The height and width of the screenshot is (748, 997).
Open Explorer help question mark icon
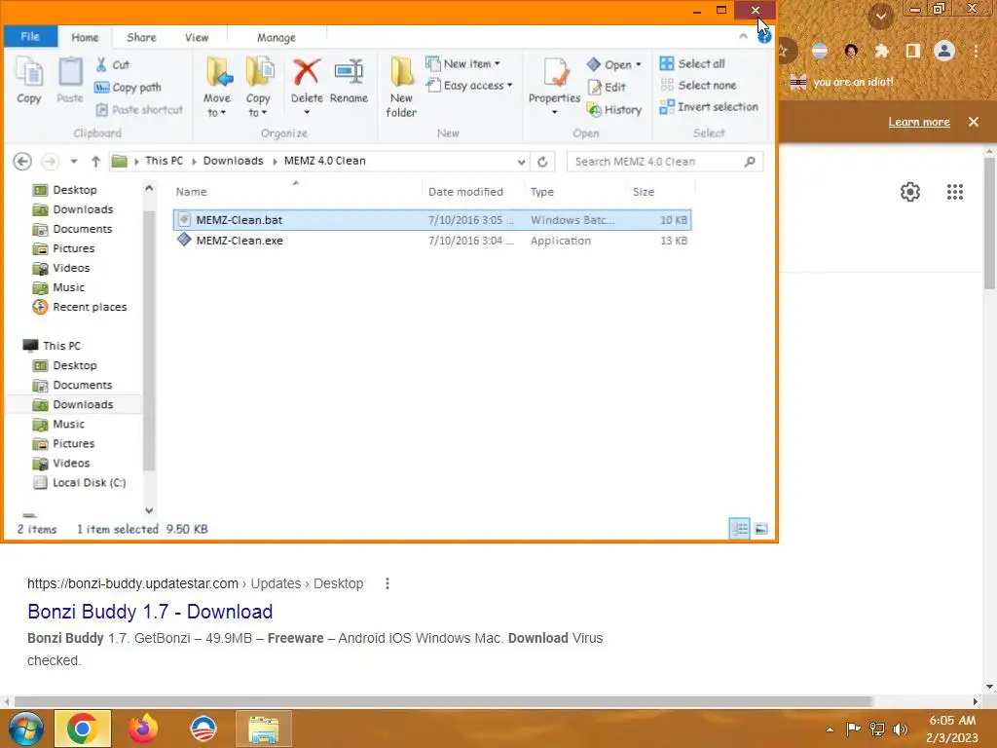[x=764, y=37]
